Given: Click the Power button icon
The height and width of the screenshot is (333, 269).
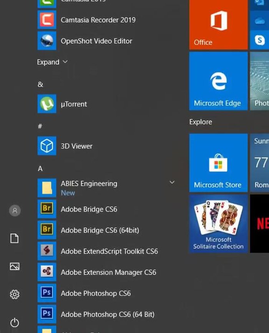Looking at the screenshot, I should [15, 323].
